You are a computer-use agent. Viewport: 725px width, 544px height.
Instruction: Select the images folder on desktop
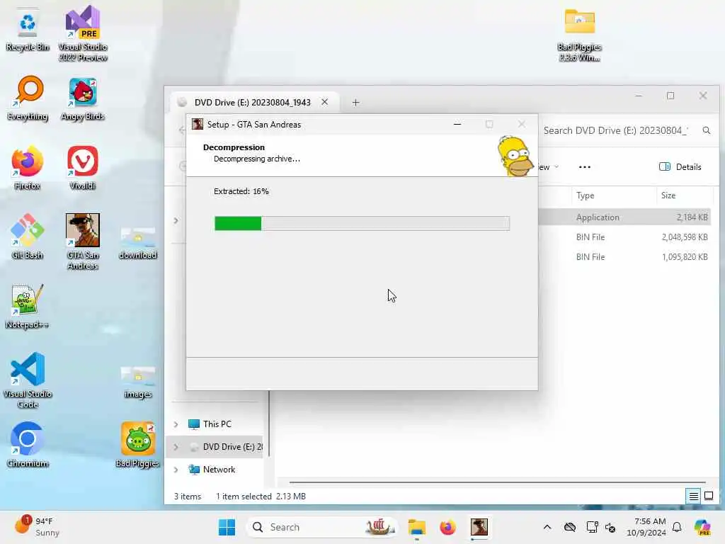click(138, 382)
